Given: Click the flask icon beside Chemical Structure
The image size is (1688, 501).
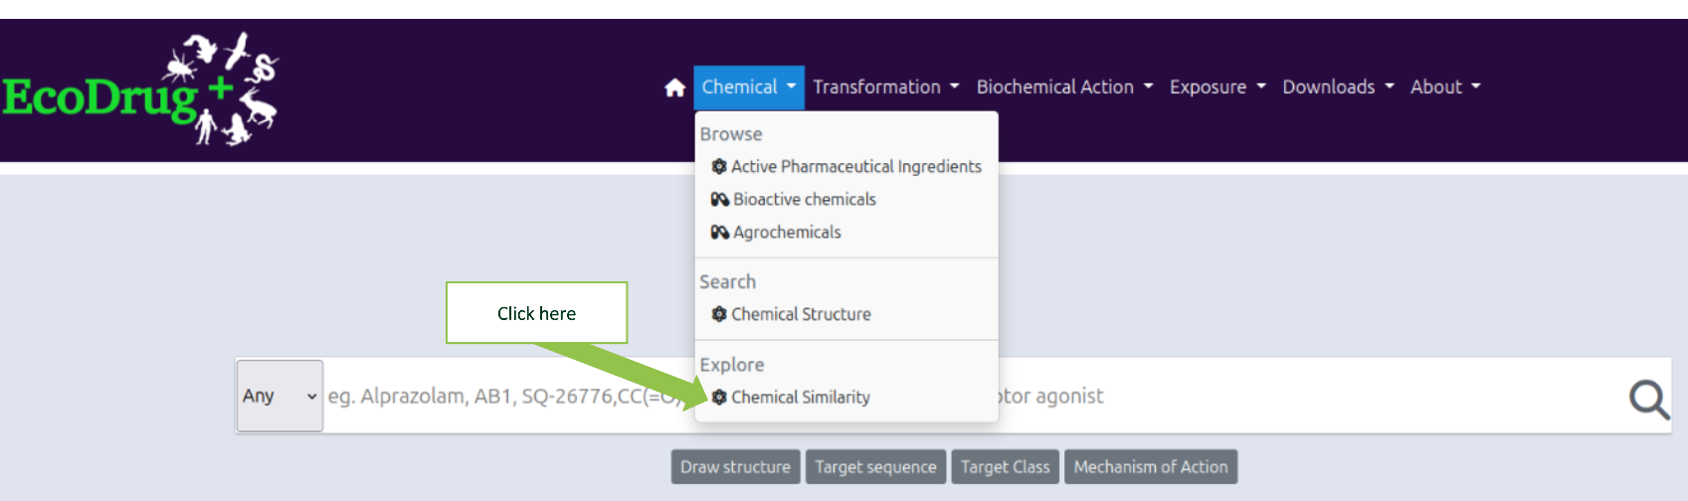Looking at the screenshot, I should (719, 313).
